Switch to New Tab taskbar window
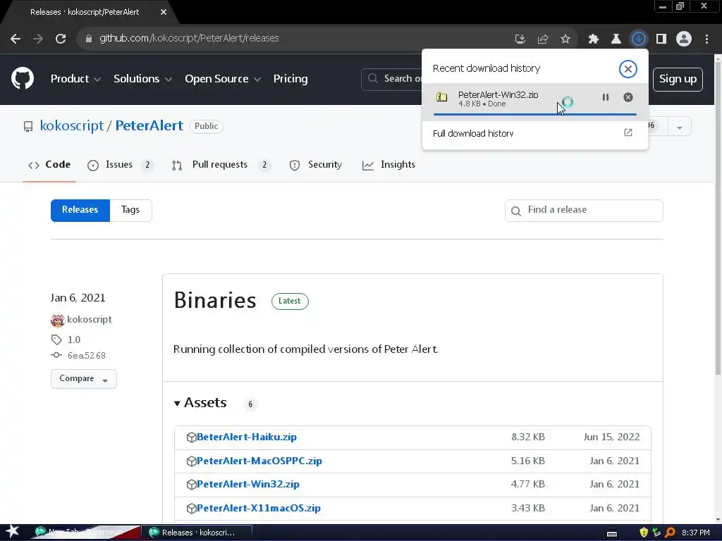Viewport: 722px width, 541px height. point(86,533)
